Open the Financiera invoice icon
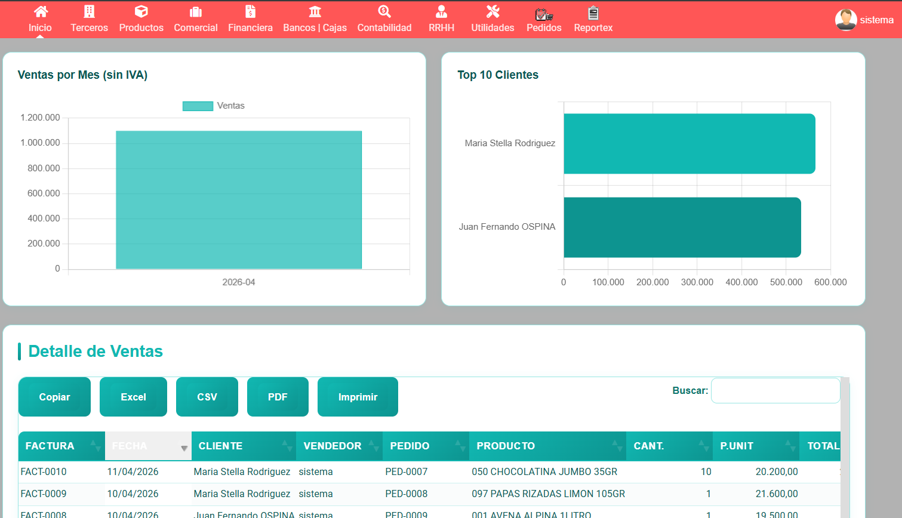Image resolution: width=902 pixels, height=518 pixels. (250, 11)
